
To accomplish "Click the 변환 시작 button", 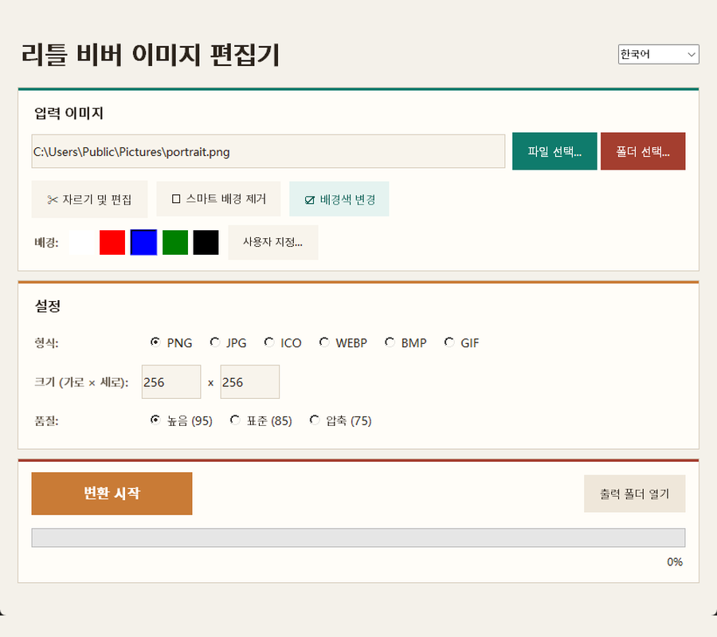I will click(x=112, y=494).
